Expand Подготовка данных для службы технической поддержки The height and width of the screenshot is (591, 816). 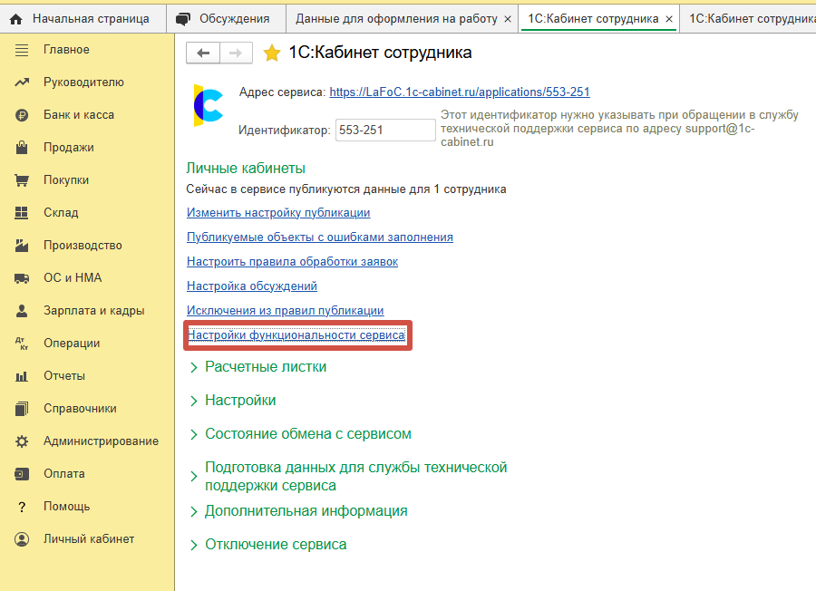click(194, 476)
